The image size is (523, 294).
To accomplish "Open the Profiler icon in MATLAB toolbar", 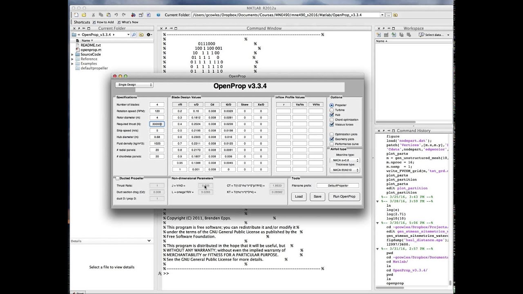I will click(x=148, y=15).
